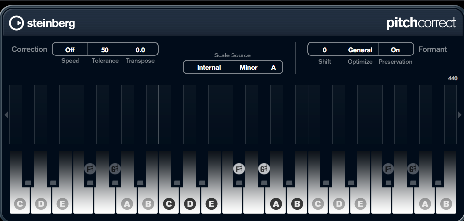Click the D note in the highlighted middle octave
This screenshot has width=464, height=221.
pos(190,204)
